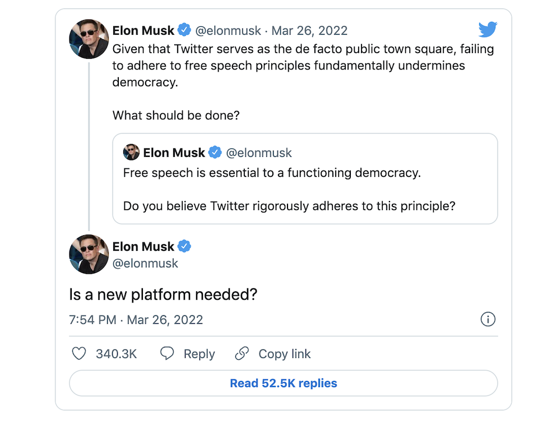The height and width of the screenshot is (423, 538).
Task: Click the Copy link text
Action: point(284,354)
